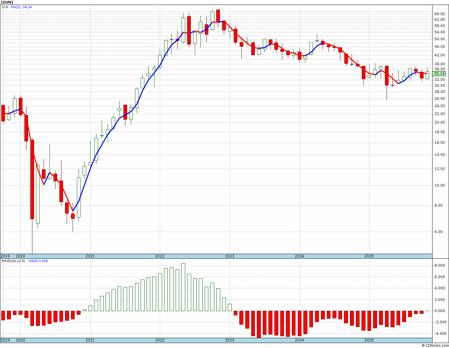Click 2021 on the MACD panel timeline

click(90, 340)
